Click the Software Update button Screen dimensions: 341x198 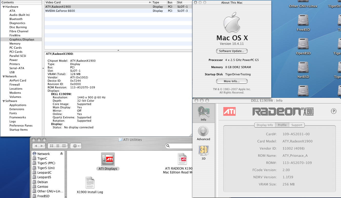[232, 51]
